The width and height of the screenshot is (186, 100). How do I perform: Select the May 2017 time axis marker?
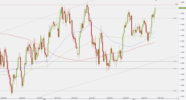pyautogui.click(x=161, y=98)
